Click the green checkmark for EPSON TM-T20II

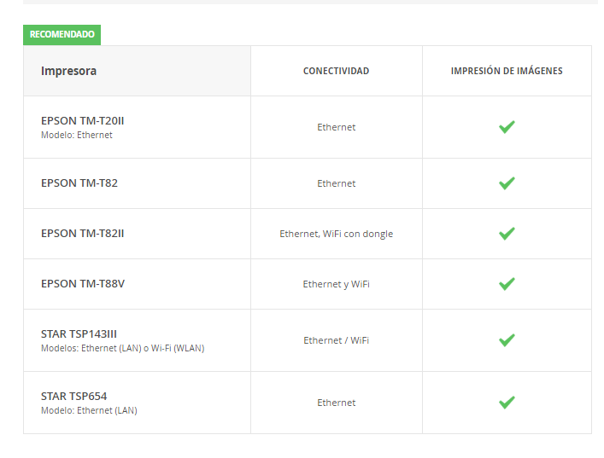click(x=507, y=127)
